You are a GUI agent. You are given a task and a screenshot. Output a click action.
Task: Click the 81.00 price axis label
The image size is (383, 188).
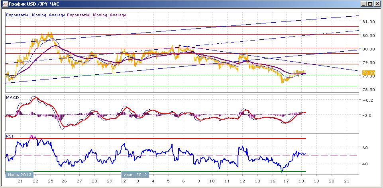(368, 21)
